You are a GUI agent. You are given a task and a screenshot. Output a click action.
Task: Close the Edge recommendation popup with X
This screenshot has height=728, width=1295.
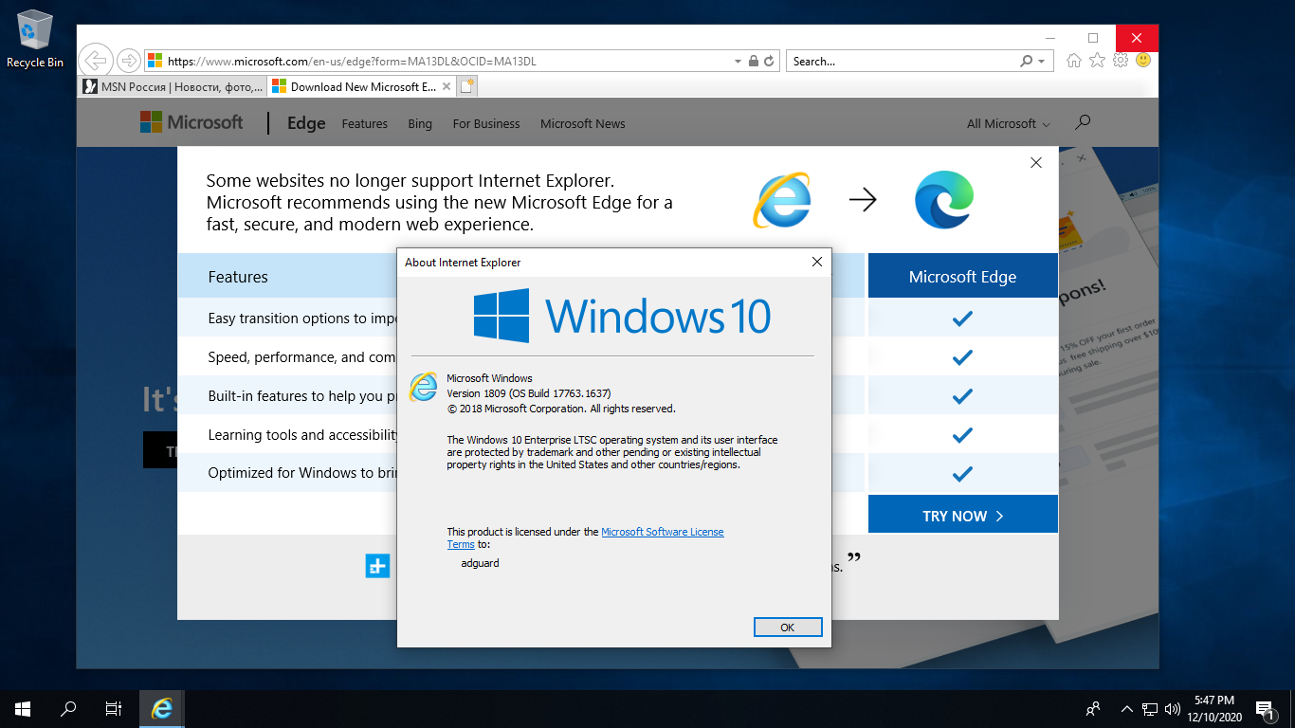tap(1036, 163)
